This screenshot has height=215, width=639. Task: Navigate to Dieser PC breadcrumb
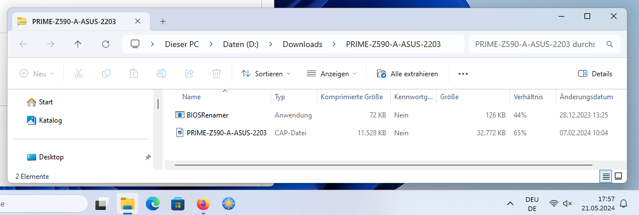(182, 44)
